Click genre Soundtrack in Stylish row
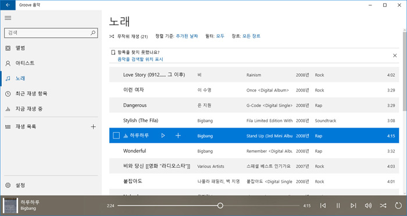 (x=326, y=121)
